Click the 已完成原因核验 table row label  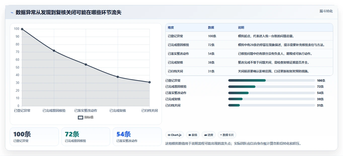point(178,45)
